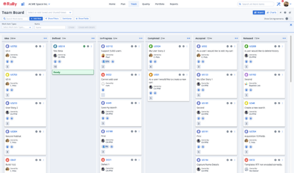Click the Add New button
The image size is (294, 173).
point(36,19)
